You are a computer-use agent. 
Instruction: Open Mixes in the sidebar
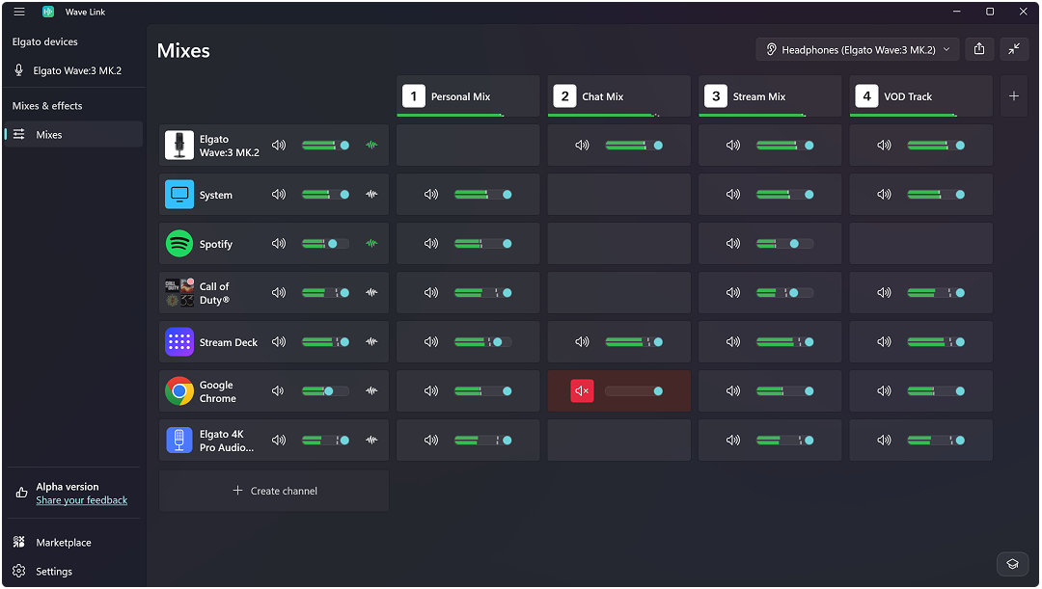[x=73, y=134]
